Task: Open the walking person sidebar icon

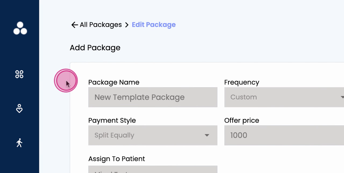Action: click(19, 143)
